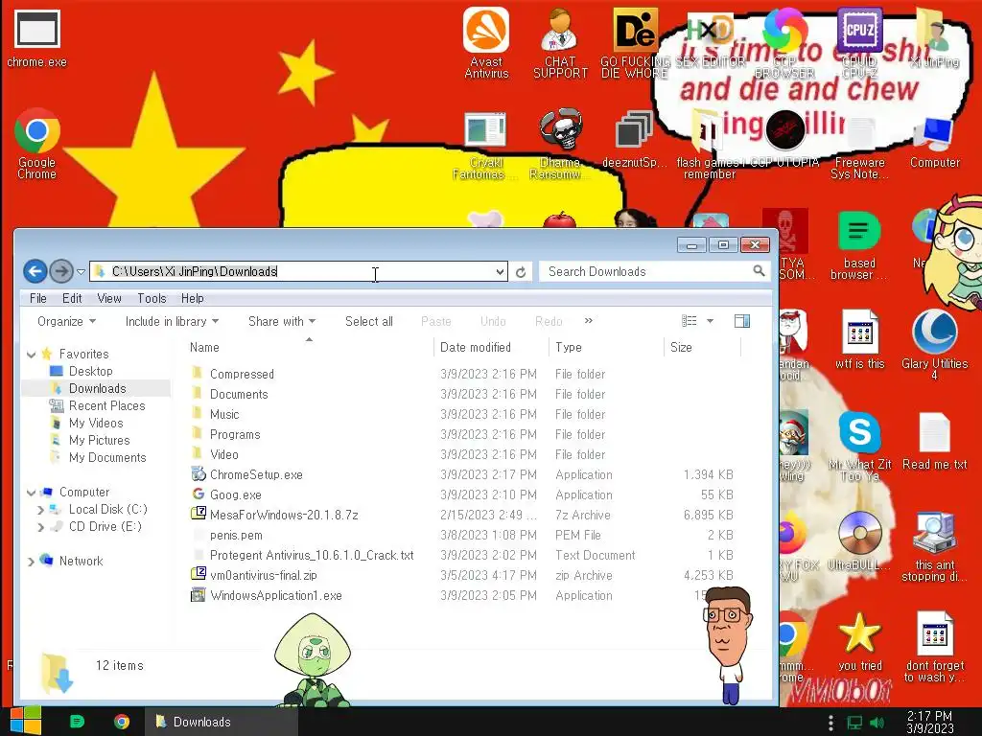
Task: Open the CHAT SUPPORT desktop icon
Action: pyautogui.click(x=560, y=42)
